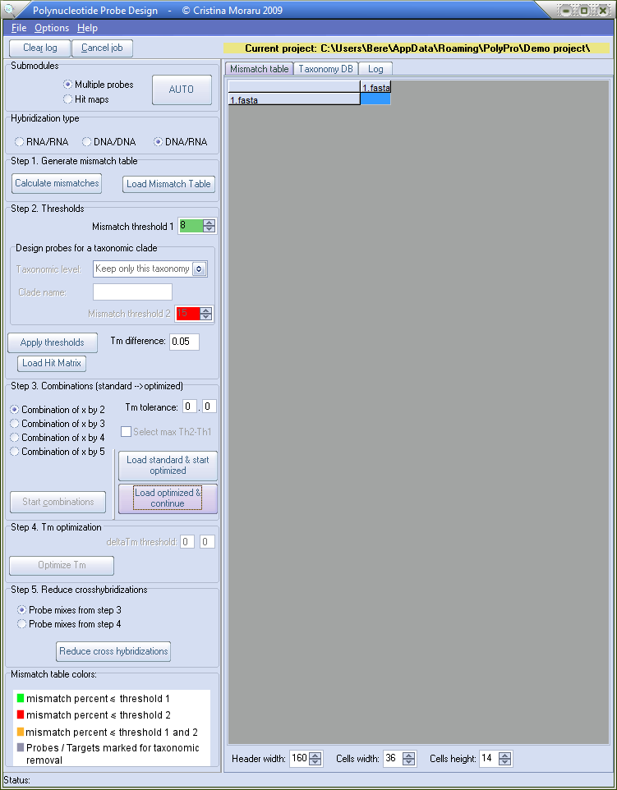Increase the Cells height value
The width and height of the screenshot is (617, 790).
[x=504, y=756]
